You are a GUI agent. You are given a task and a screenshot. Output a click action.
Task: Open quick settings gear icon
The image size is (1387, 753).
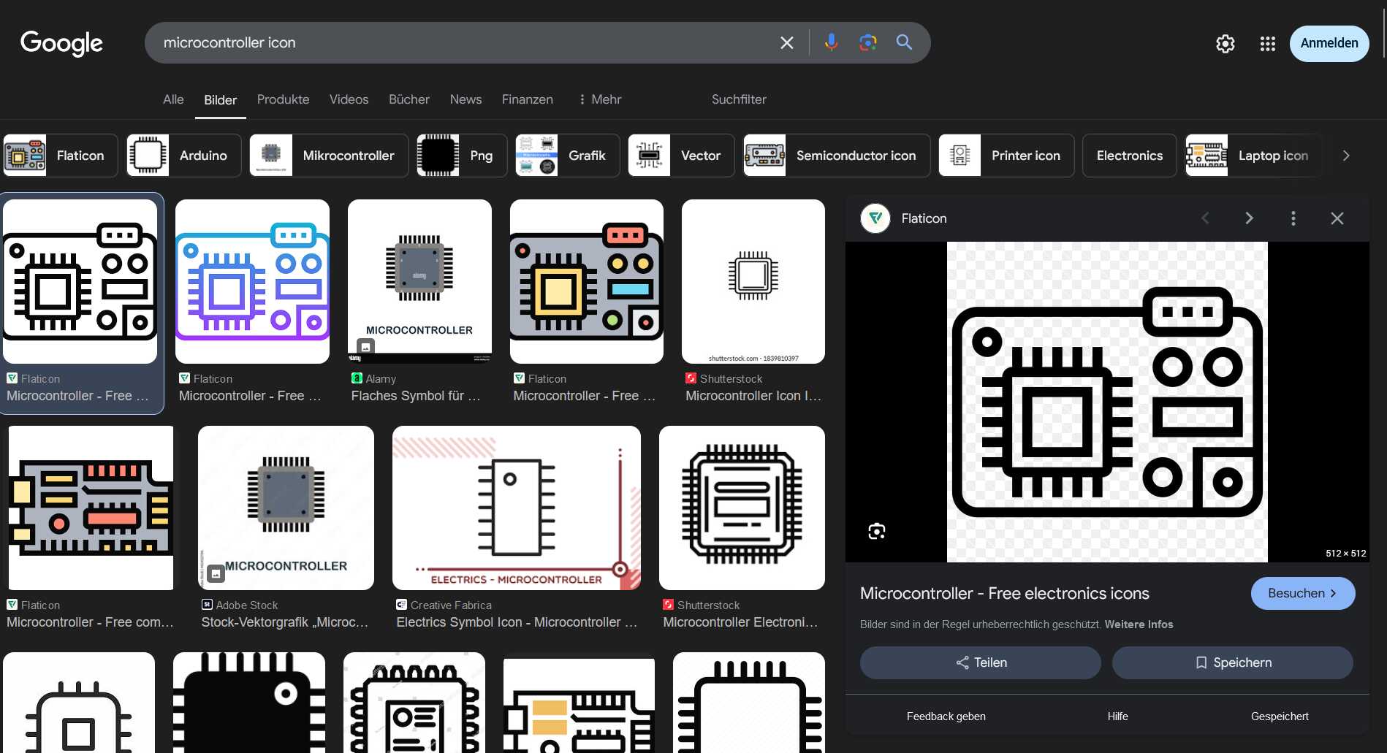point(1225,44)
